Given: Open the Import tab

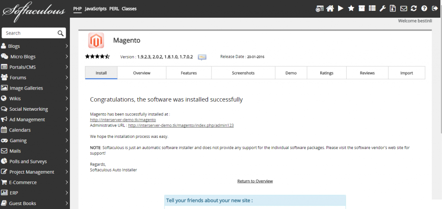Looking at the screenshot, I should [x=407, y=73].
